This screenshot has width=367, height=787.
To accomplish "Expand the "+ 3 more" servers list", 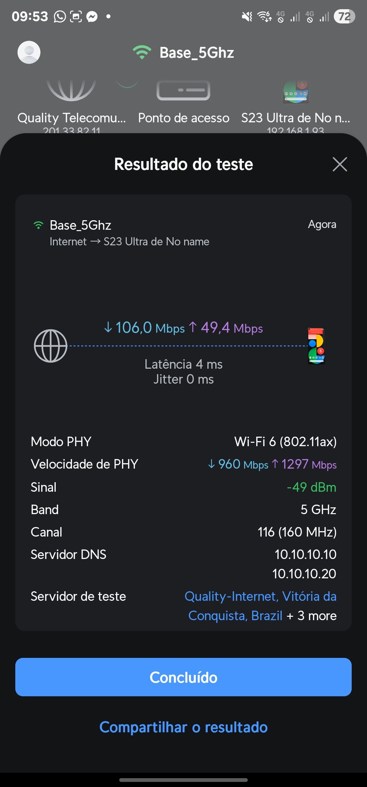I will tap(312, 616).
